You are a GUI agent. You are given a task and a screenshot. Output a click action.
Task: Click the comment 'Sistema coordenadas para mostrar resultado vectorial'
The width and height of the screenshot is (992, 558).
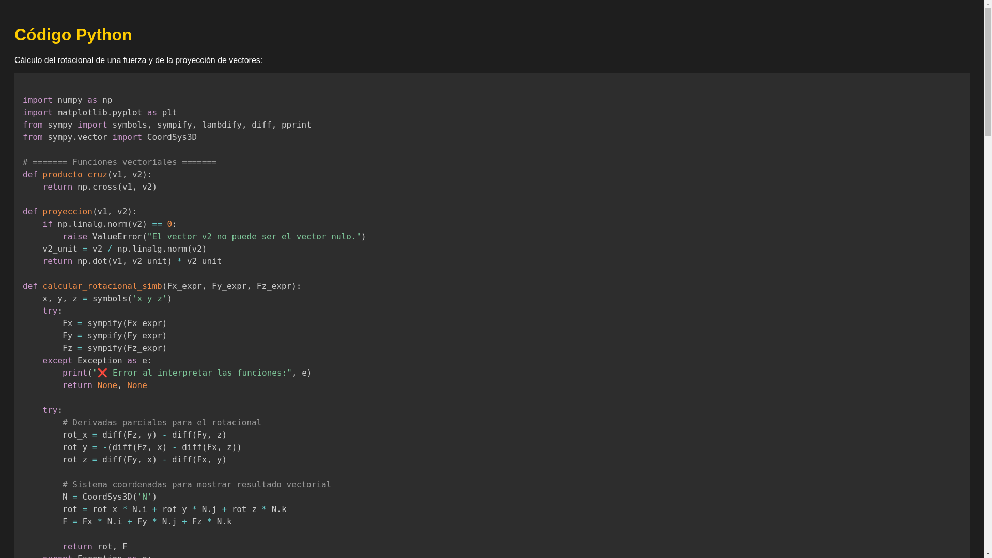197,484
